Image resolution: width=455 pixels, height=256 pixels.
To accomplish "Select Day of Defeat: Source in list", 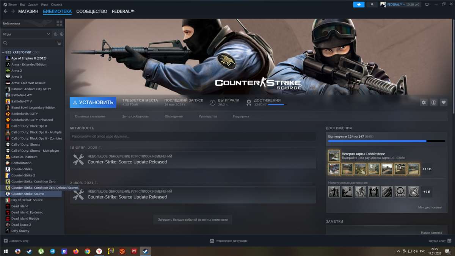I will tap(27, 200).
